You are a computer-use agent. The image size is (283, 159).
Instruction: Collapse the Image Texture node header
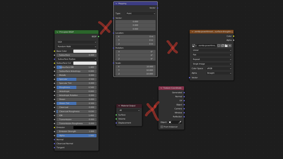click(192, 31)
